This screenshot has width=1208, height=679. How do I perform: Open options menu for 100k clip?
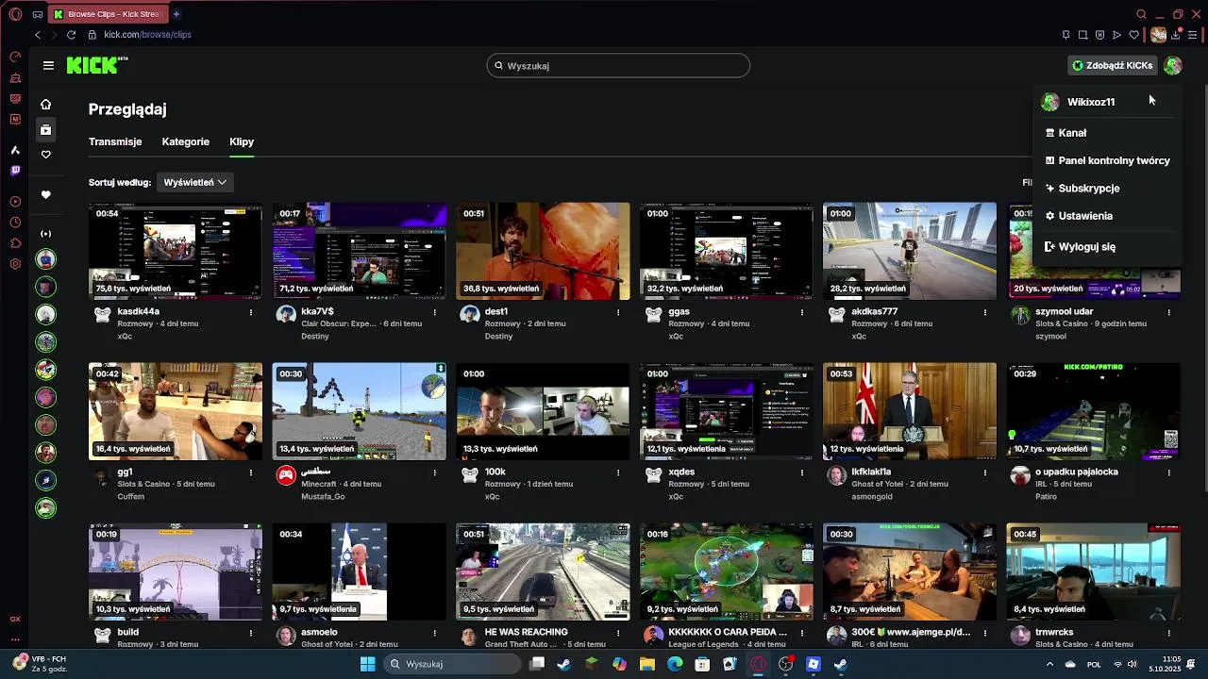click(x=618, y=472)
